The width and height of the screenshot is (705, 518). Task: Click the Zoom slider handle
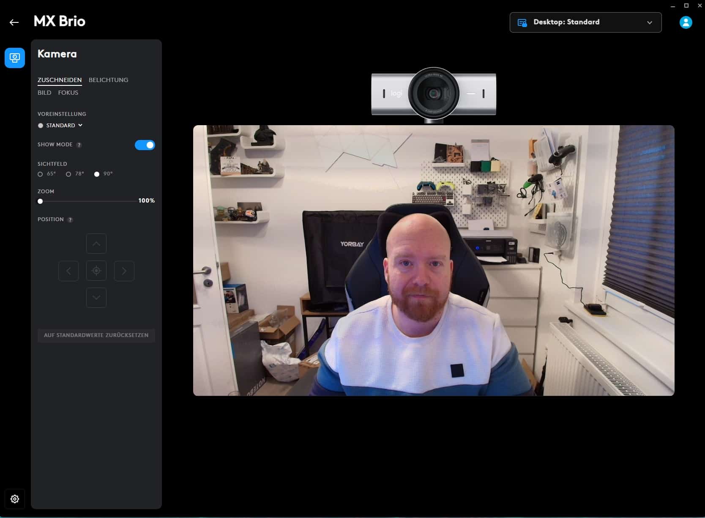pos(40,201)
